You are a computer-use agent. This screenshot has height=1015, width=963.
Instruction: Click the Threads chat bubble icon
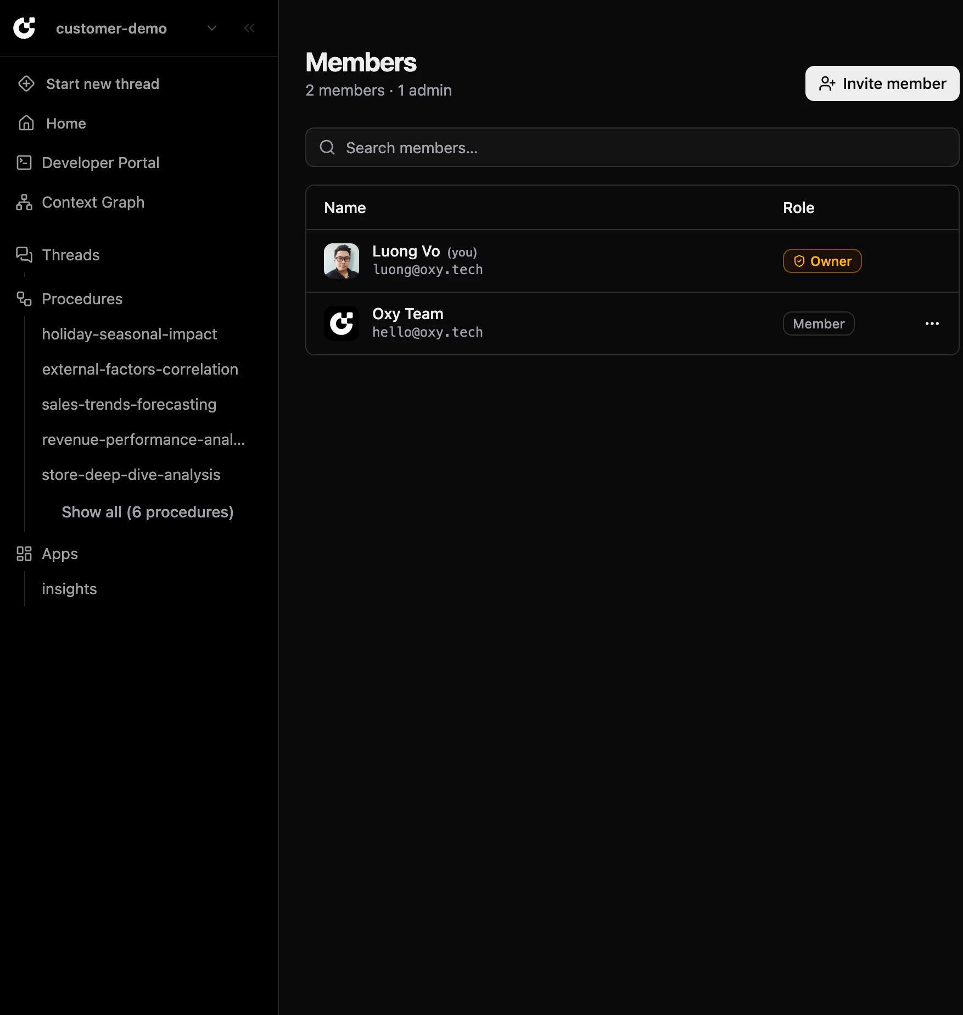(24, 254)
